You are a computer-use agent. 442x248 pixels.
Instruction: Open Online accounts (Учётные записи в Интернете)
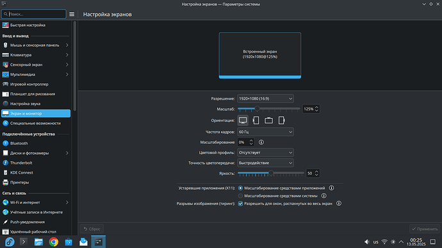[x=36, y=212]
